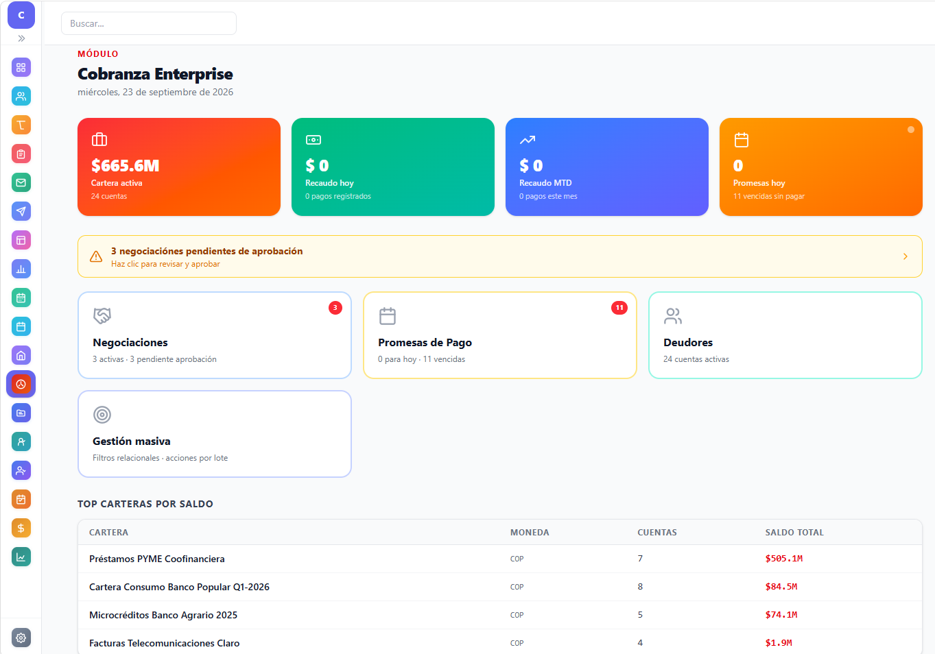Click the CUENTAS column header

pos(657,532)
